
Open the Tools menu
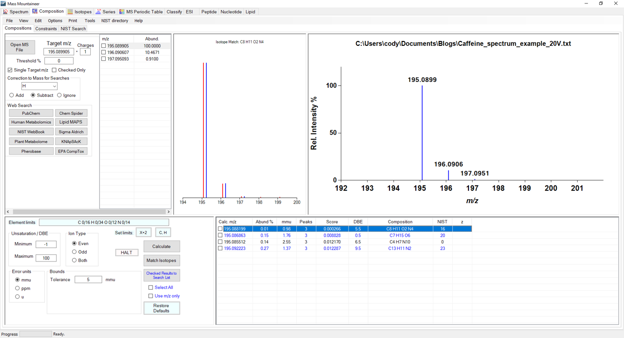(x=90, y=20)
